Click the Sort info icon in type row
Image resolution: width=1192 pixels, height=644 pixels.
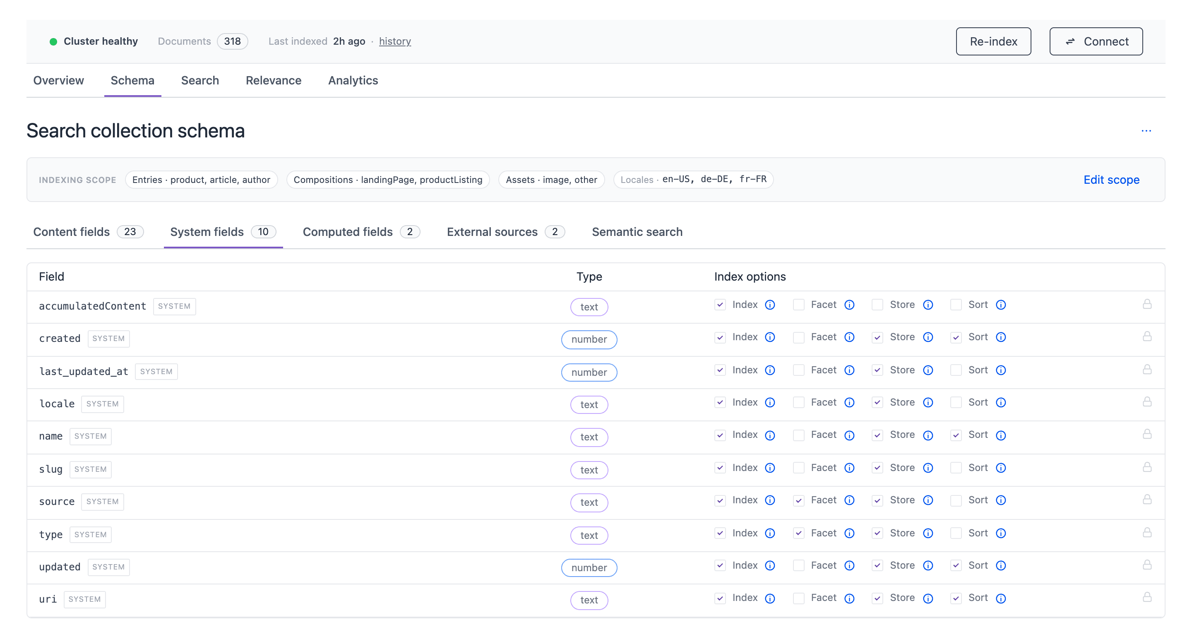coord(1000,533)
